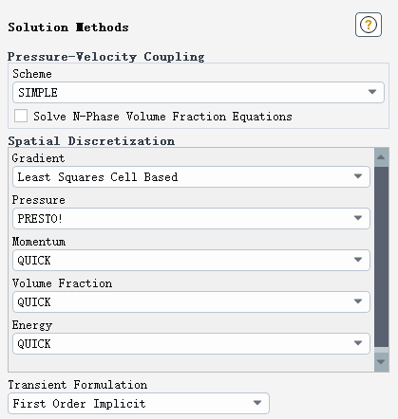Enable Solve N-Phase Volume Fraction Equations checkbox
The height and width of the screenshot is (419, 398).
pyautogui.click(x=21, y=116)
